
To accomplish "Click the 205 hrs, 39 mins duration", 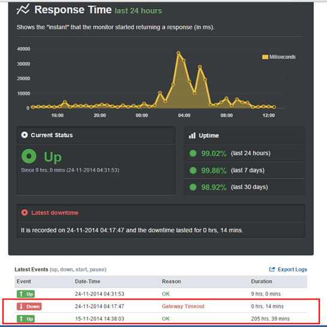I will (270, 319).
